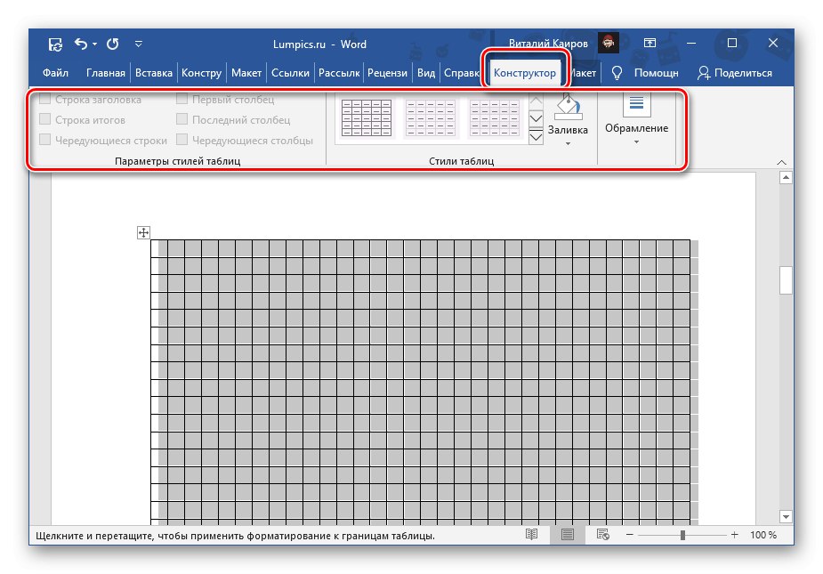Expand the full table styles gallery

coord(536,137)
